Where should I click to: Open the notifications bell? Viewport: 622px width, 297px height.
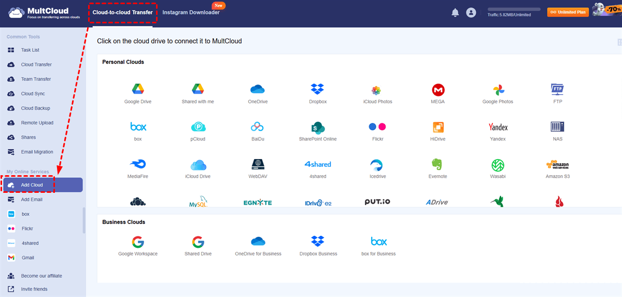[455, 12]
